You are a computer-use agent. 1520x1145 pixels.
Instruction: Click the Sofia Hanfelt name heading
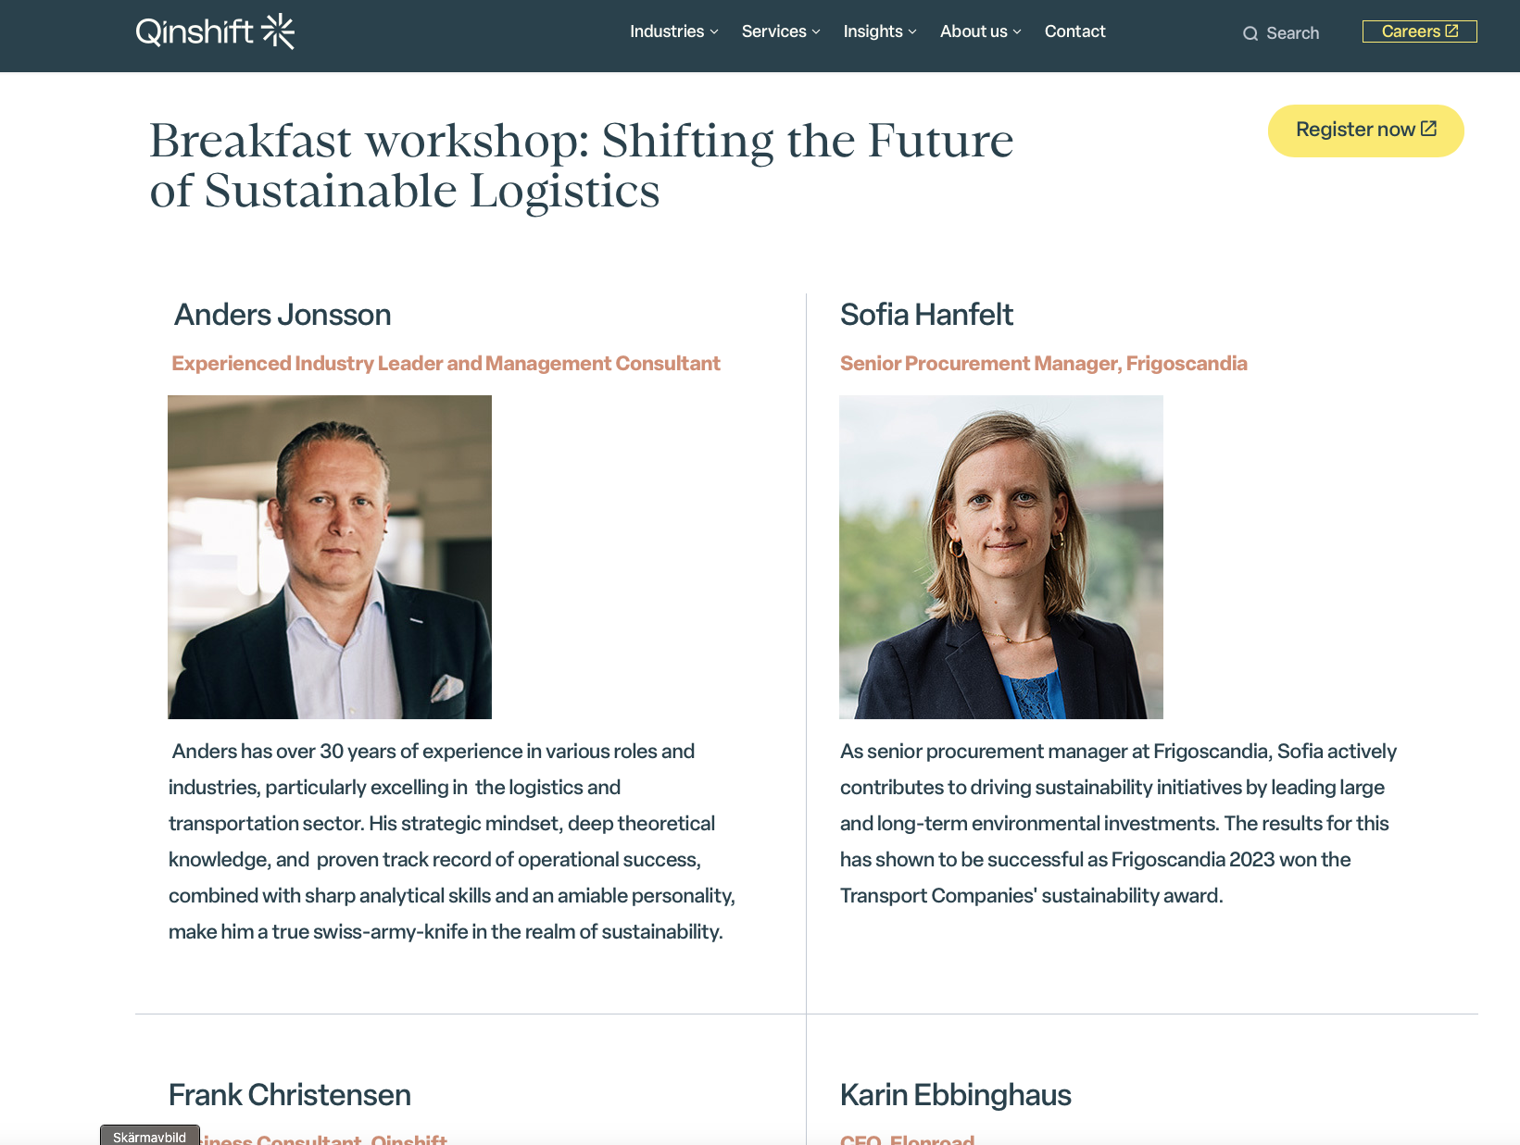point(926,315)
